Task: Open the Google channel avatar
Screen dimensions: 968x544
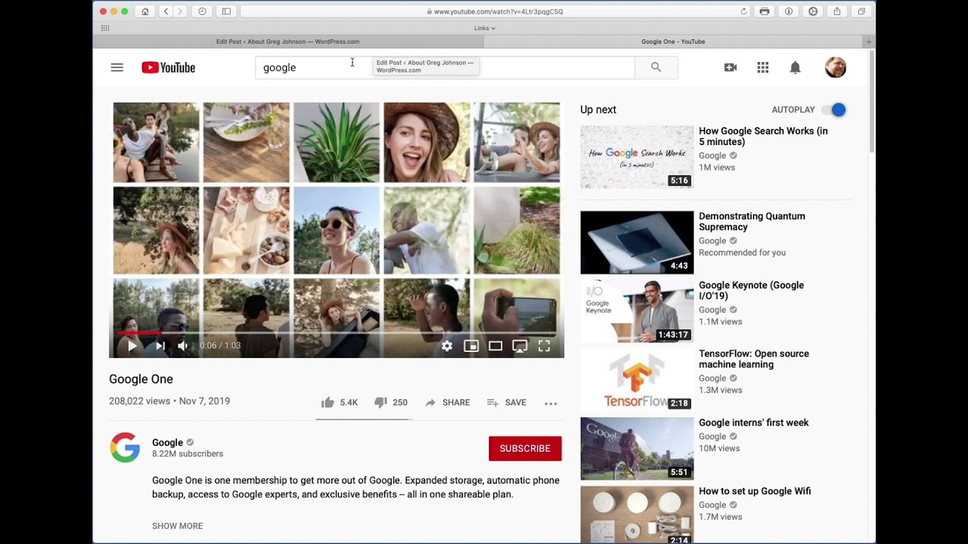Action: (x=125, y=447)
